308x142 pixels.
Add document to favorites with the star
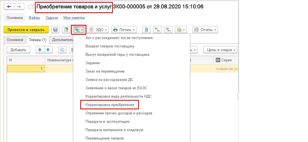point(30,7)
